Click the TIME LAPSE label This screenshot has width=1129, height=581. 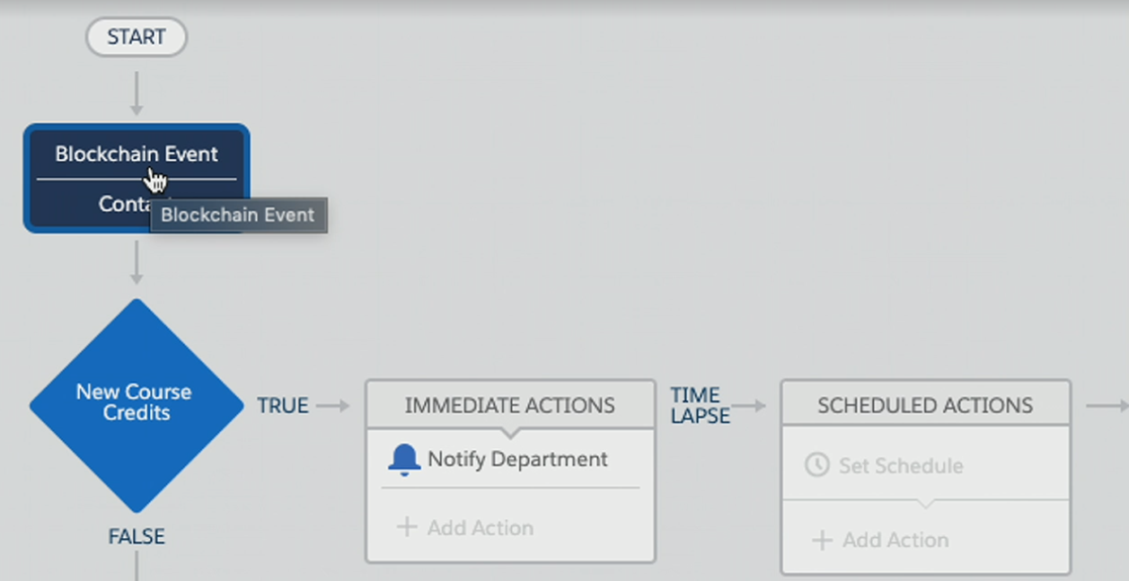pyautogui.click(x=700, y=405)
